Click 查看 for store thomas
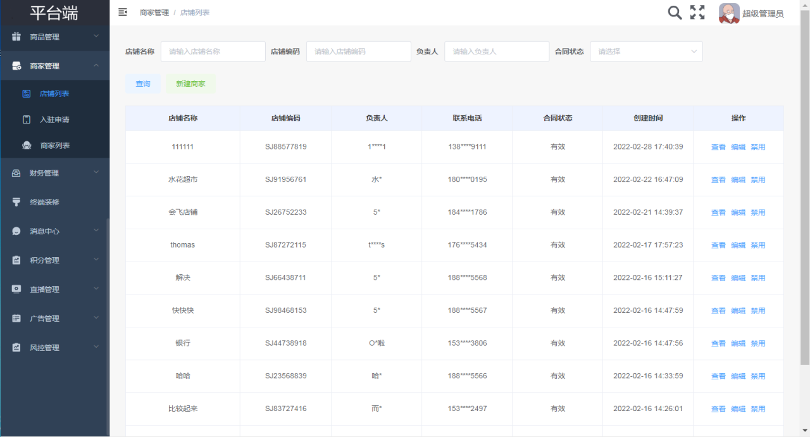The image size is (810, 437). tap(718, 245)
